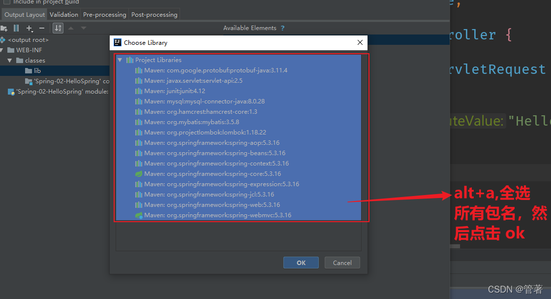
Task: Click the Cancel button
Action: tap(342, 263)
